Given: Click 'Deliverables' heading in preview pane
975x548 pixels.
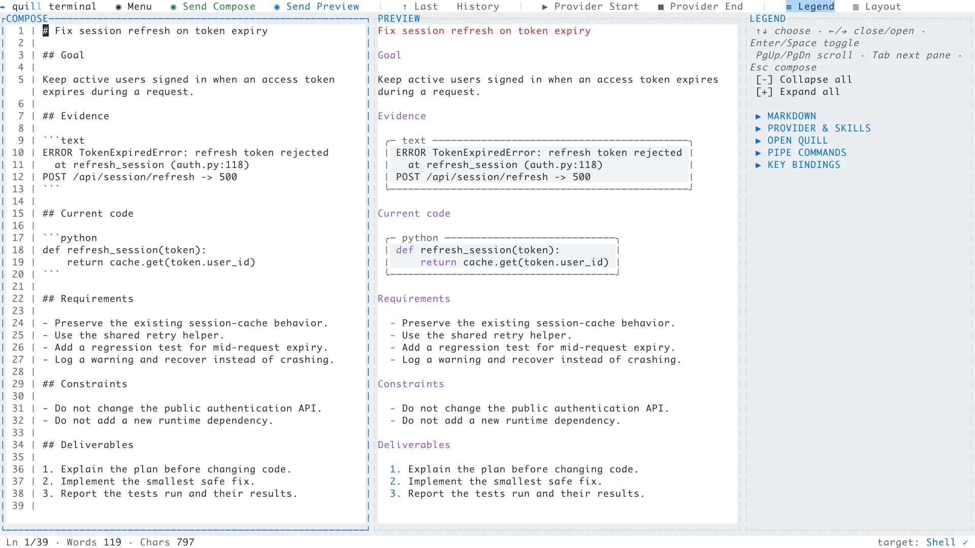Looking at the screenshot, I should [x=414, y=445].
